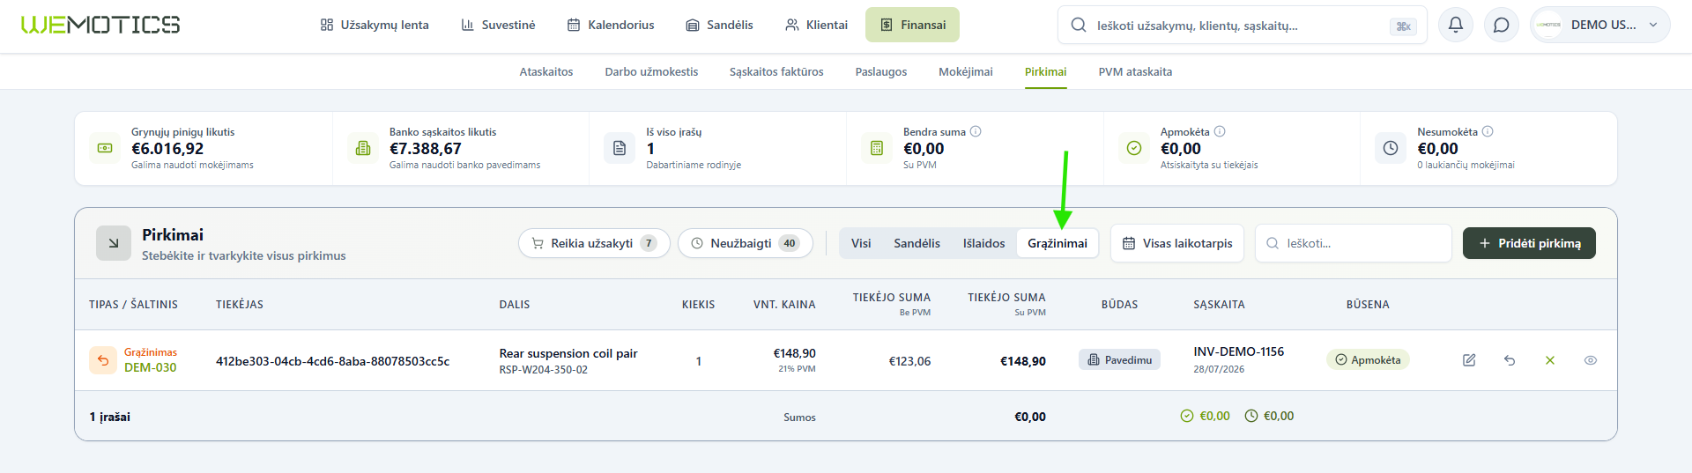
Task: Click the Ieškoti purchases search field
Action: [1353, 243]
